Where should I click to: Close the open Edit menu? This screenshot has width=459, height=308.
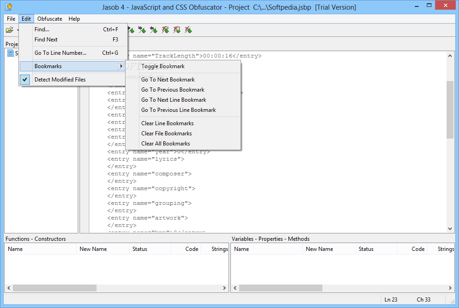click(26, 19)
